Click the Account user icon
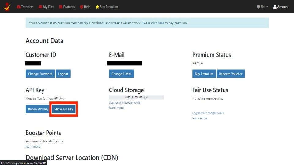Viewport: 294px width, 165px height. (275, 7)
